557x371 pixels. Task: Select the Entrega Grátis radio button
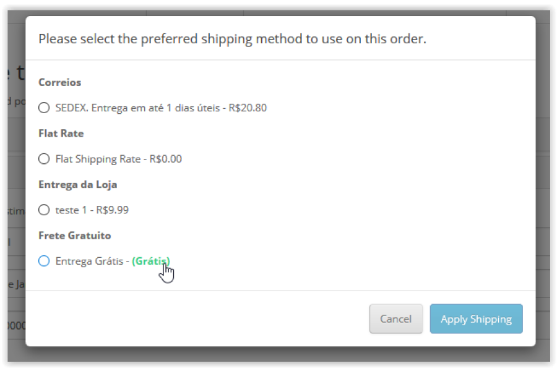tap(44, 261)
